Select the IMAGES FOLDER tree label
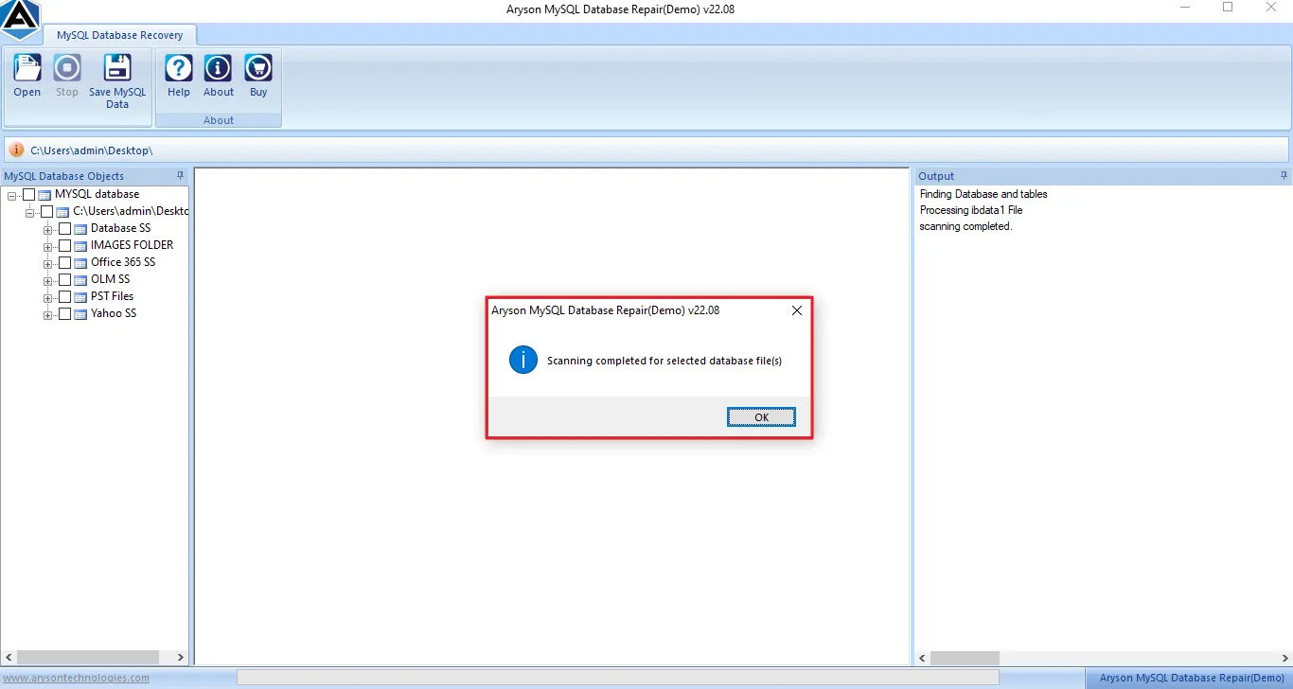Screen dimensions: 1293x689 132,245
